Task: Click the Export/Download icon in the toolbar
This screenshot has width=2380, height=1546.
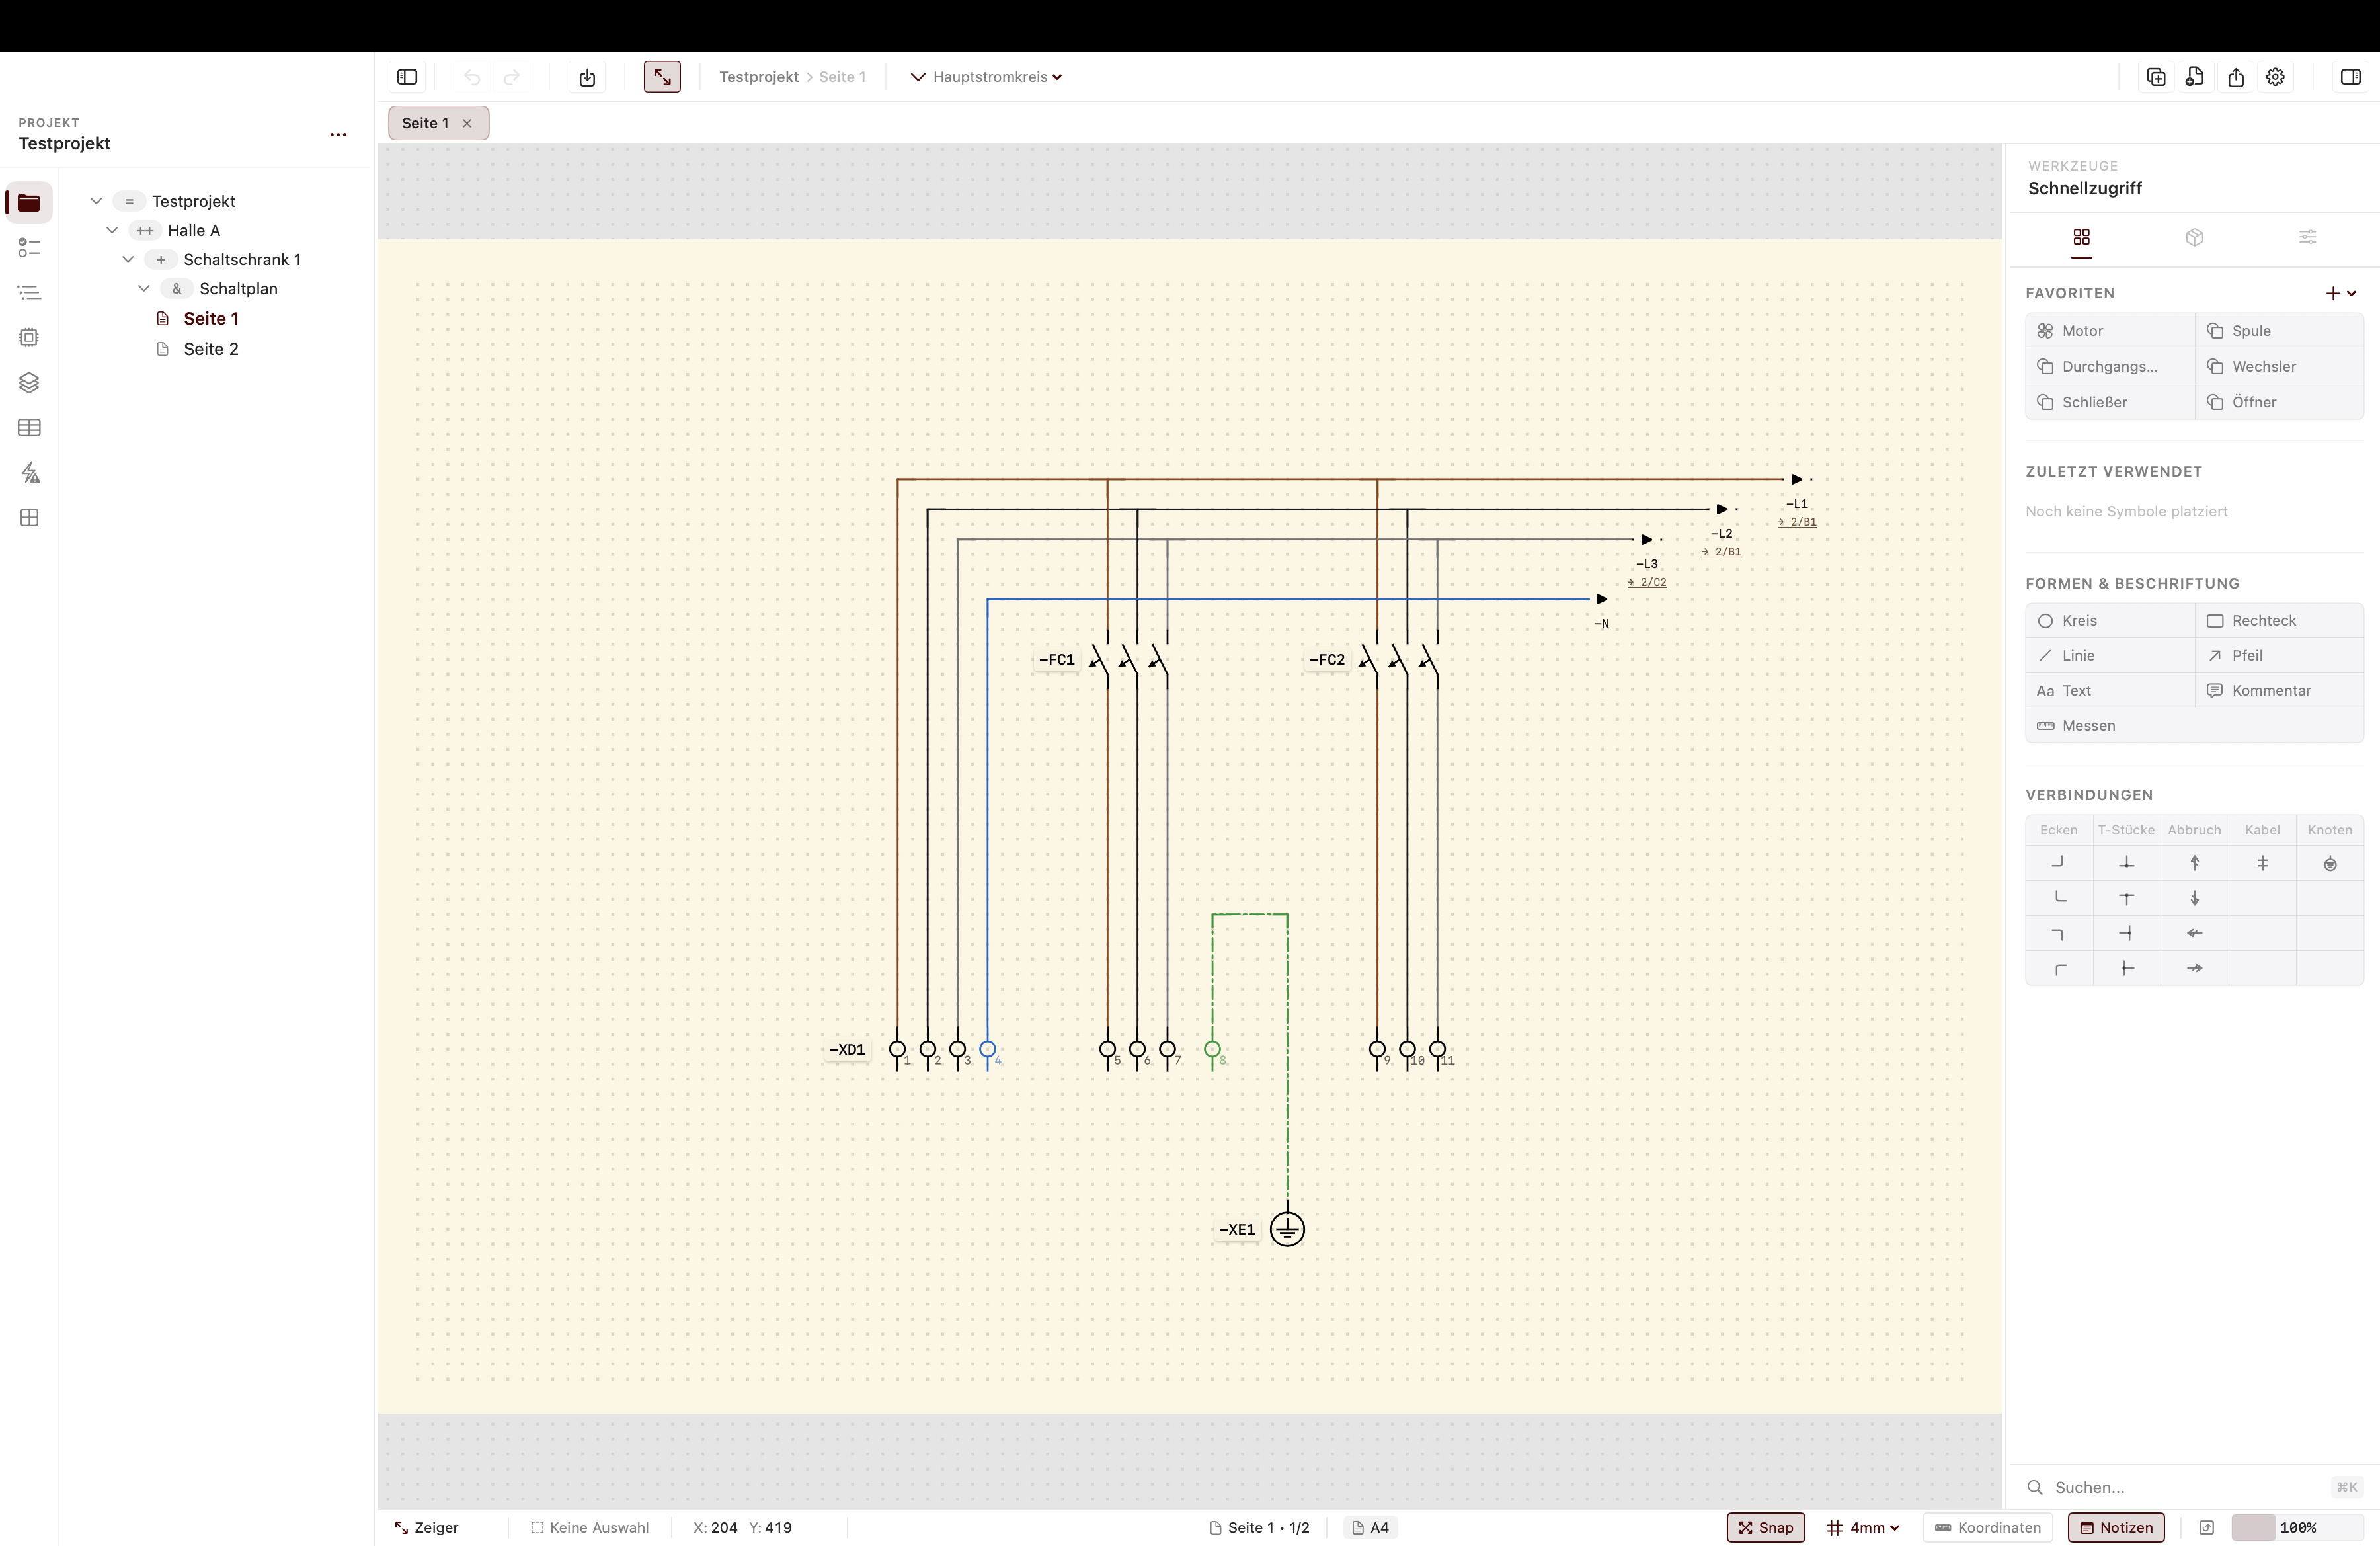Action: [x=587, y=77]
